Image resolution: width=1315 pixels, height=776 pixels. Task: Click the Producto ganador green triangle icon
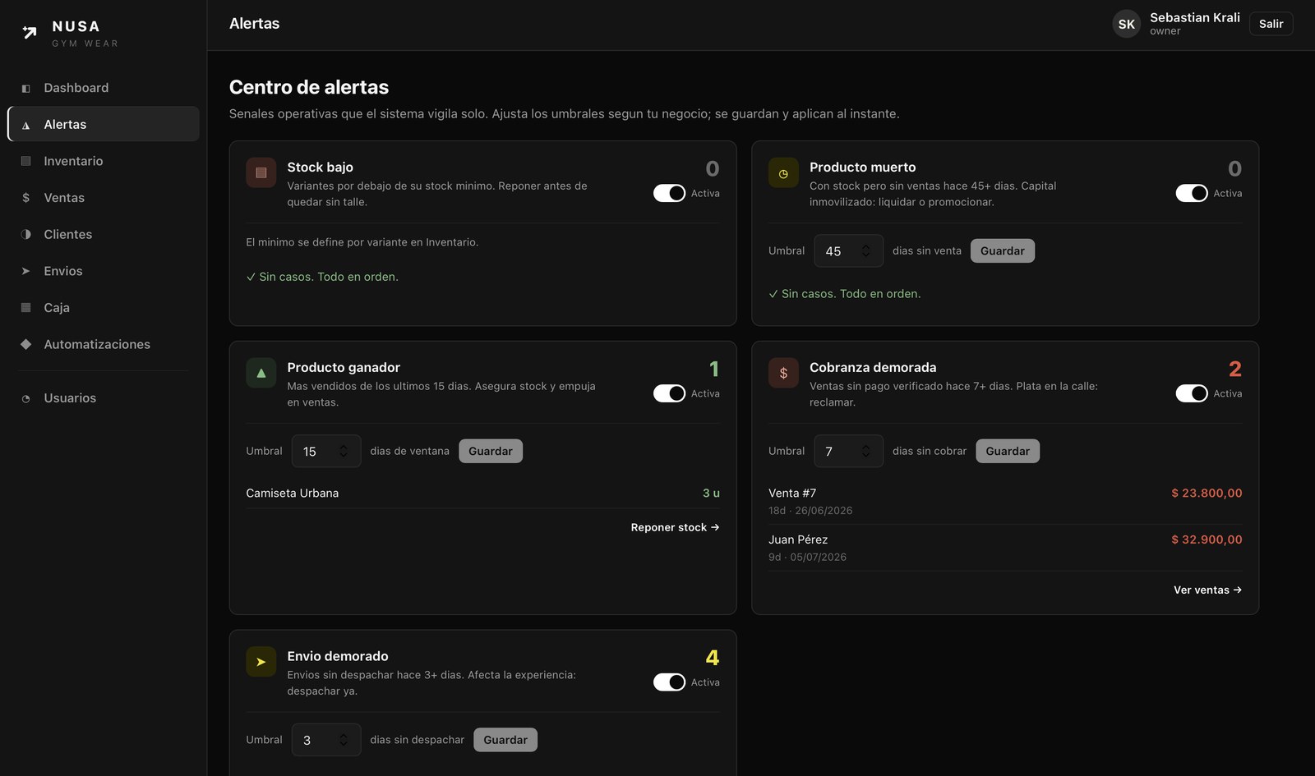[x=261, y=374]
